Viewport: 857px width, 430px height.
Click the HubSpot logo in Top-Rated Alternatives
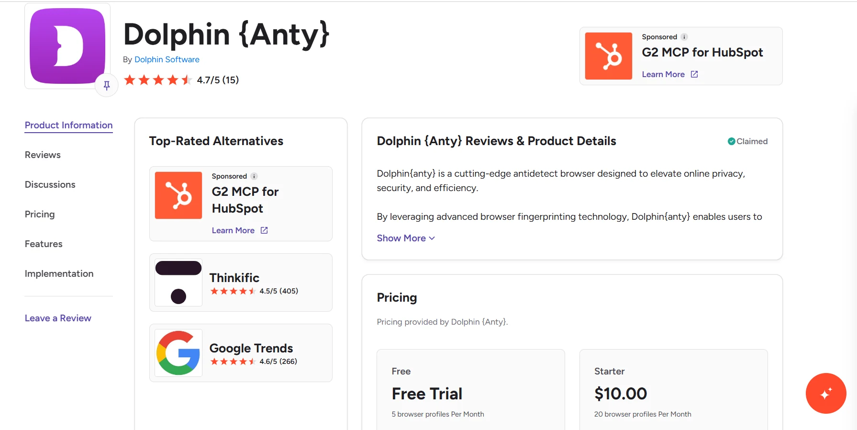tap(178, 195)
